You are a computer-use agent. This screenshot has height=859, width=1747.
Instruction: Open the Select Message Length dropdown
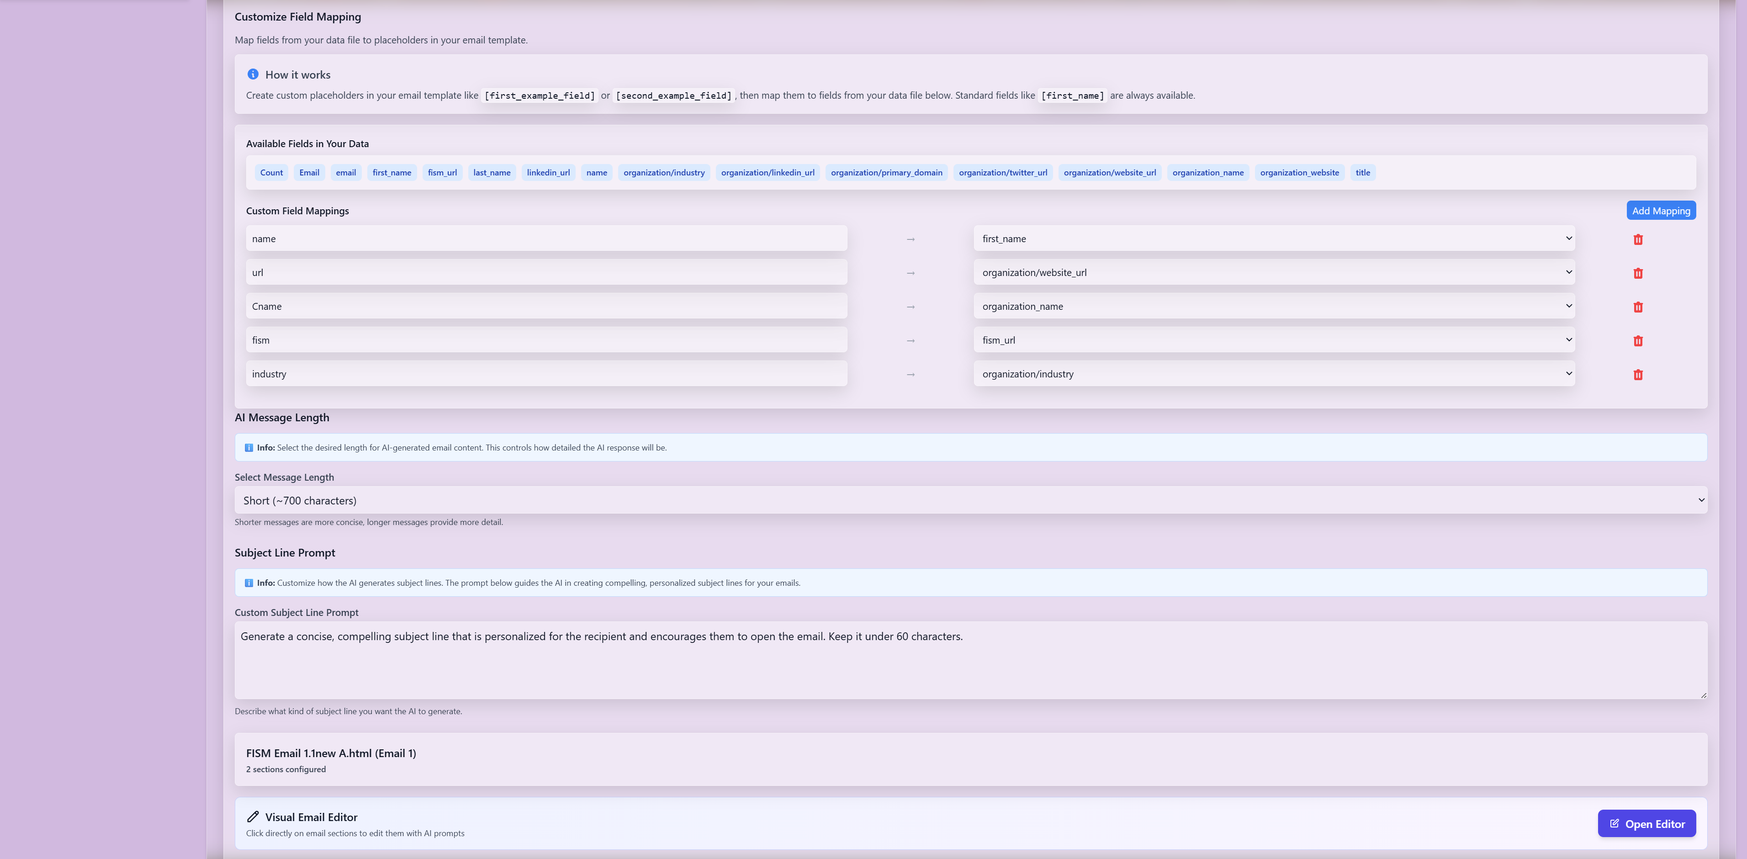tap(970, 500)
